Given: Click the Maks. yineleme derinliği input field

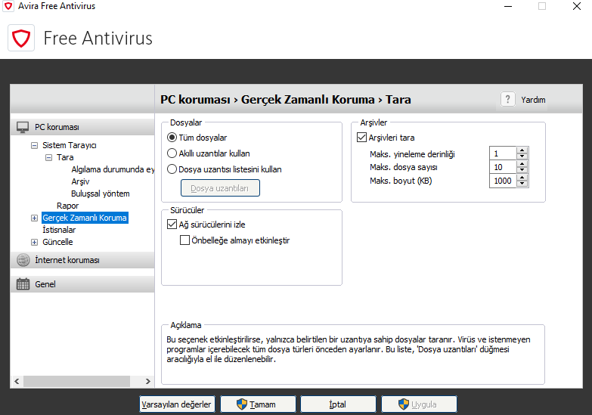Looking at the screenshot, I should (504, 153).
